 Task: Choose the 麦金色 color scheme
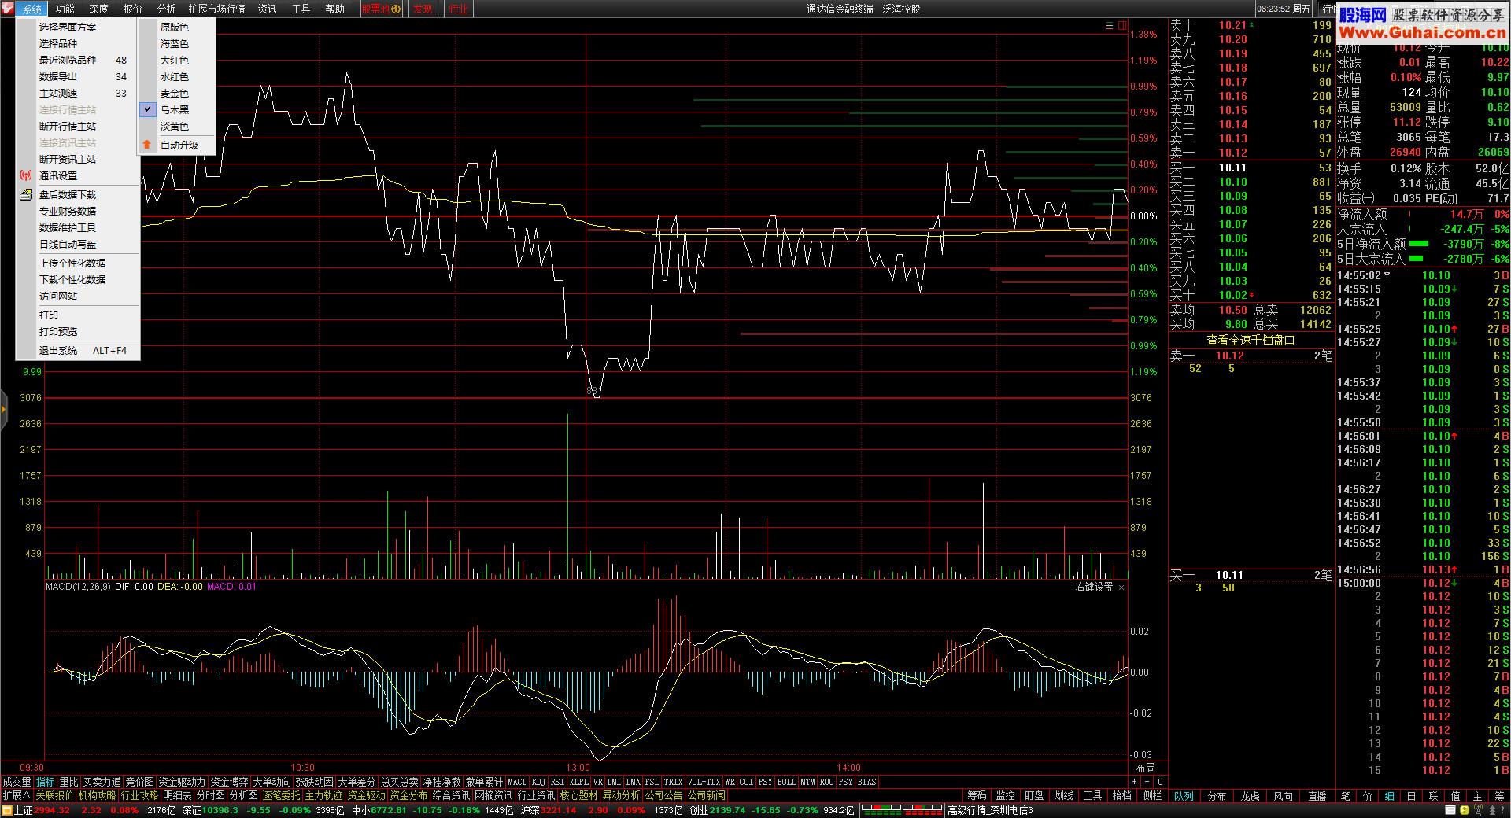[x=175, y=93]
